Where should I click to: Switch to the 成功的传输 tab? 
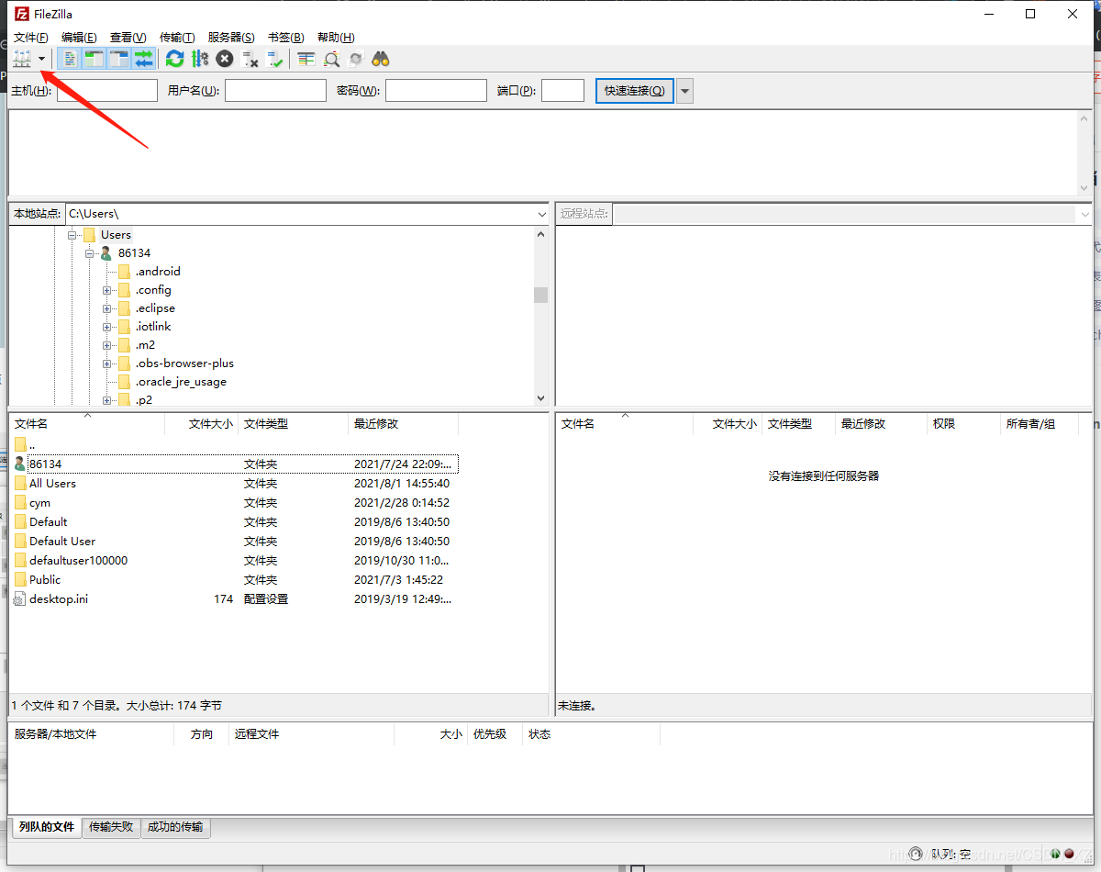(175, 827)
